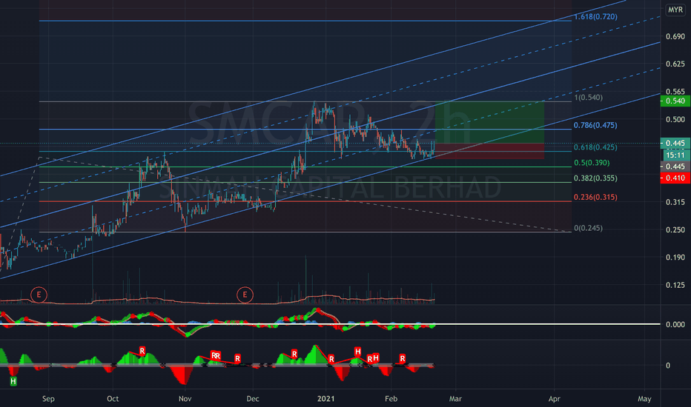
Task: Click the green 0.540 target price tag
Action: click(675, 101)
